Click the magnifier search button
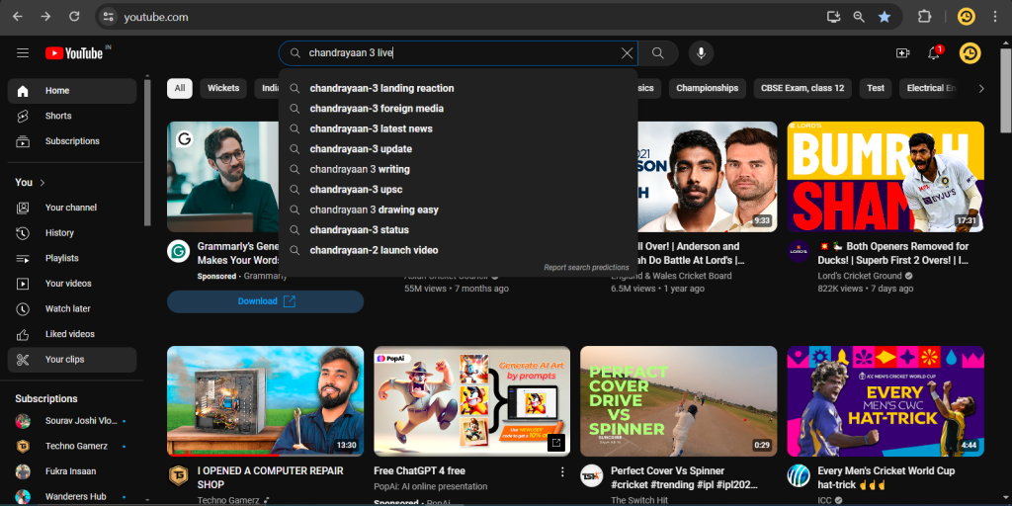 [657, 53]
